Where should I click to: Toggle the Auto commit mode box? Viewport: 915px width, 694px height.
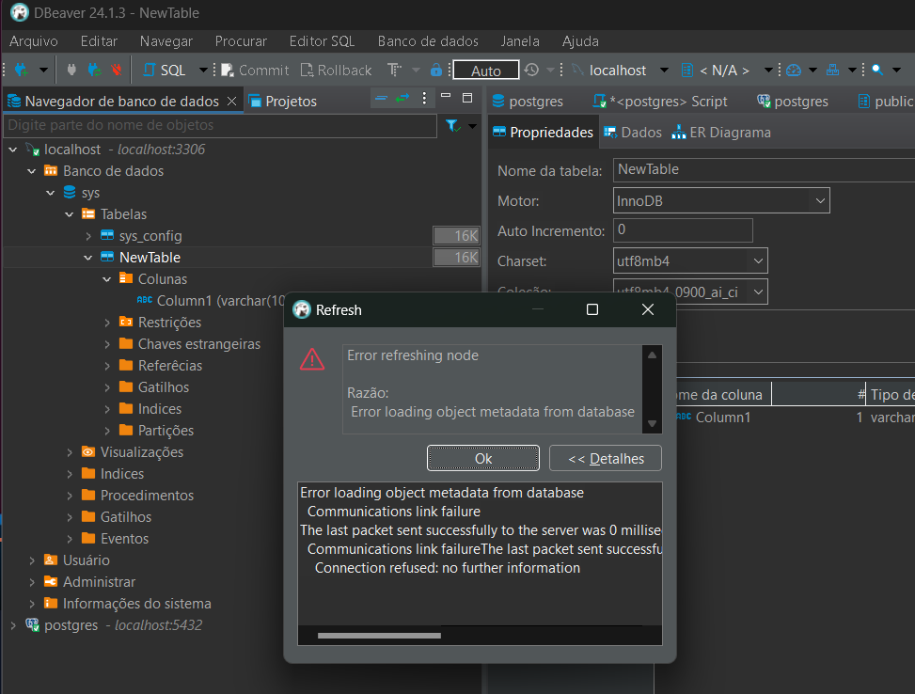(485, 71)
